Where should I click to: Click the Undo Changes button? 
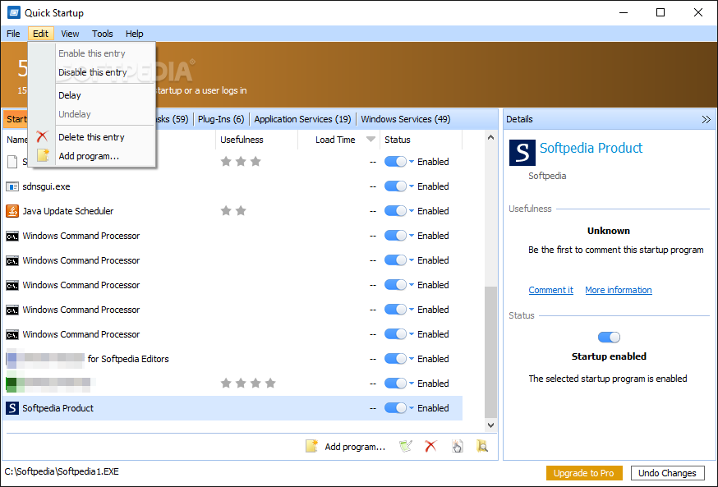click(667, 473)
